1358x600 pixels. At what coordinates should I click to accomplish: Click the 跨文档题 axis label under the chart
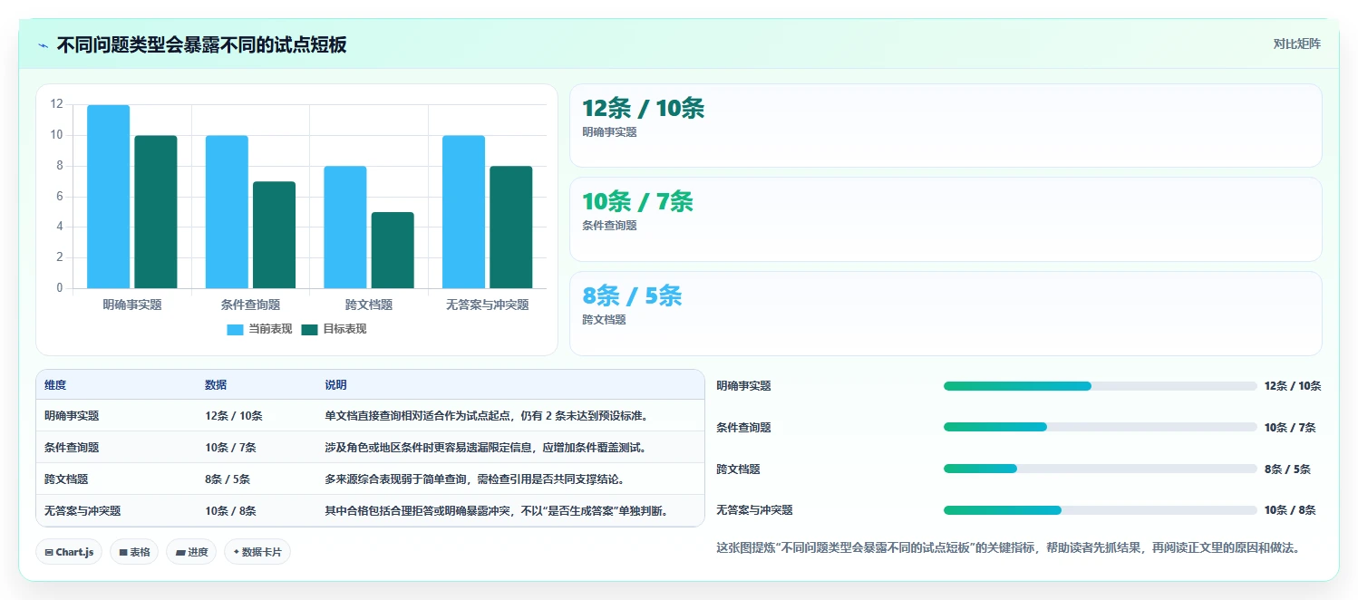tap(369, 305)
